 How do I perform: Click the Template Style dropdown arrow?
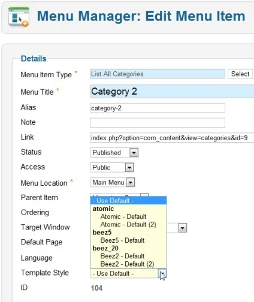tap(163, 273)
